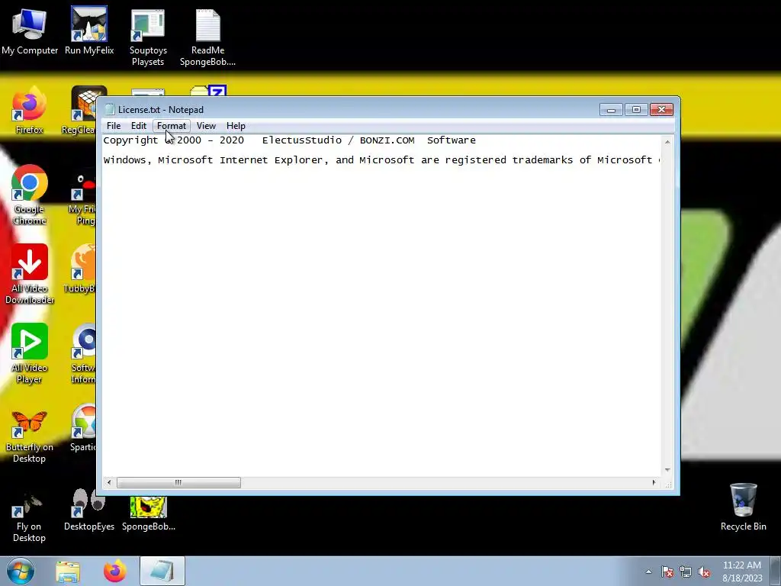Open the Edit menu in Notepad

tap(139, 126)
